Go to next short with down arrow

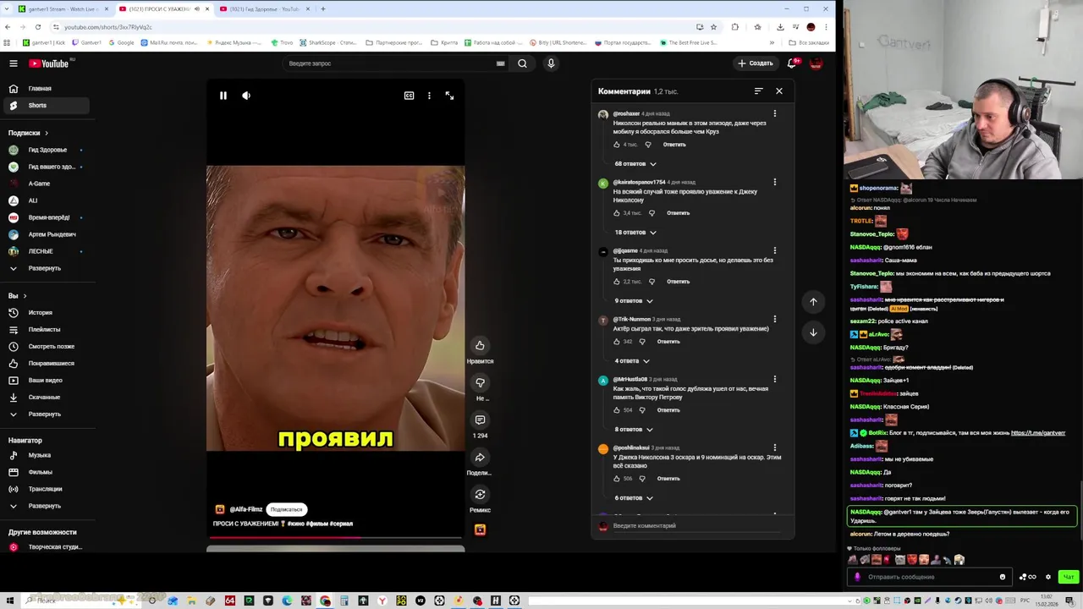pos(813,332)
